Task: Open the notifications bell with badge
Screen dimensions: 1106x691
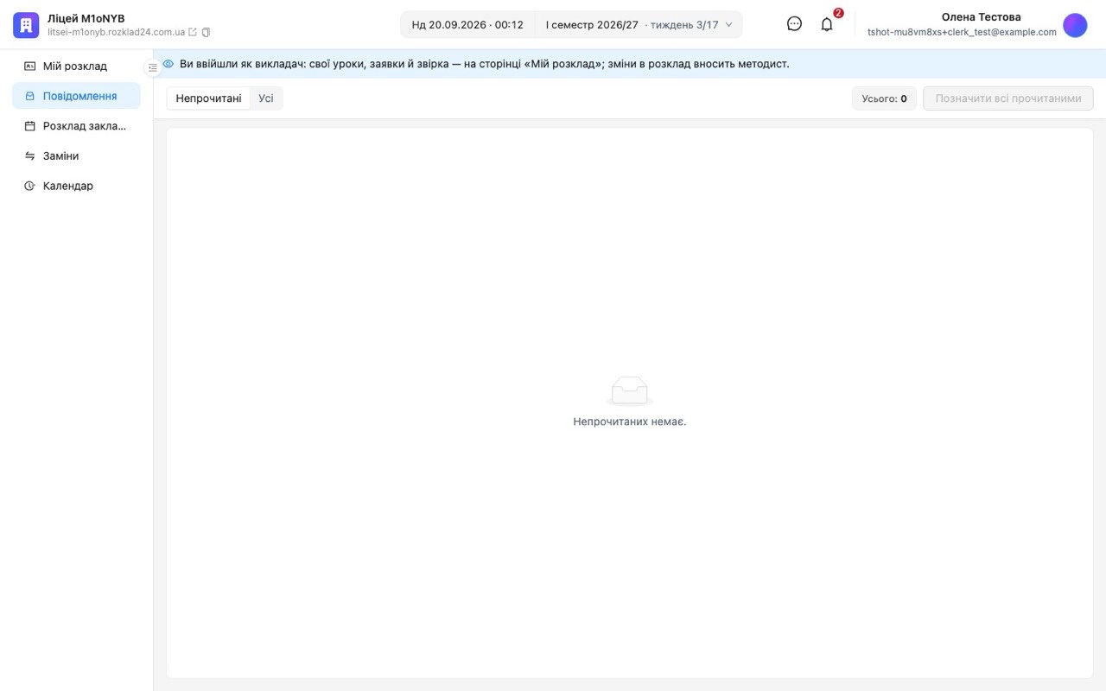Action: pyautogui.click(x=827, y=24)
